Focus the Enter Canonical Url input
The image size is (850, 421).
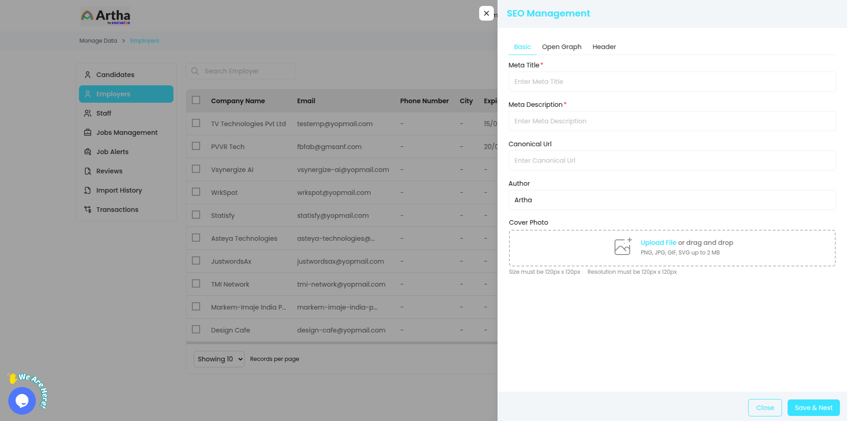[x=672, y=161]
